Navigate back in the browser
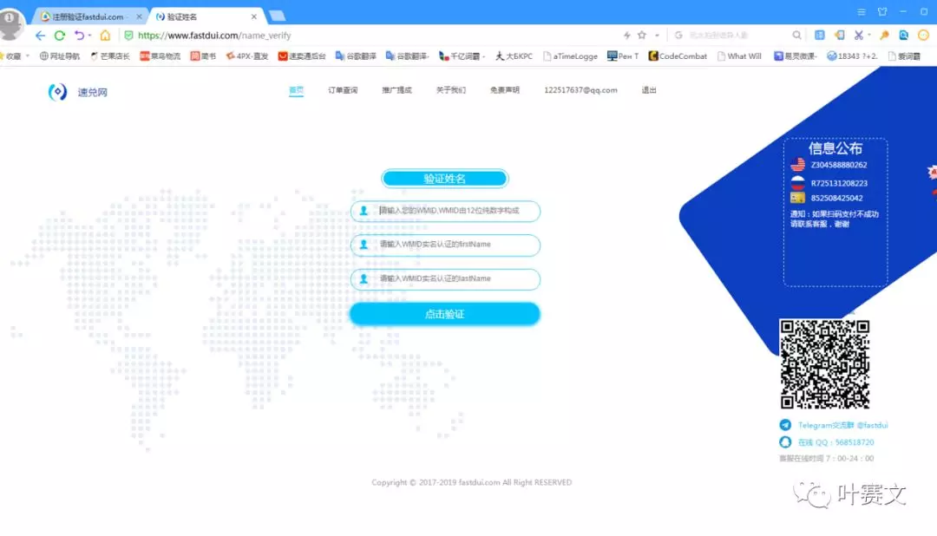The width and height of the screenshot is (937, 536). pyautogui.click(x=40, y=36)
